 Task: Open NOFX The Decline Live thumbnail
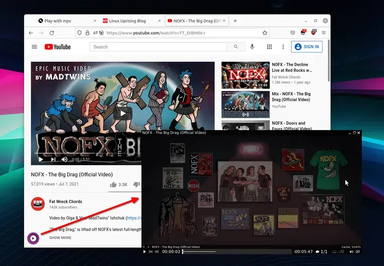pos(246,75)
